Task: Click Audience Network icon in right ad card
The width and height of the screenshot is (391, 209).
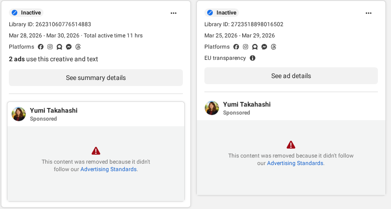Action: (255, 47)
